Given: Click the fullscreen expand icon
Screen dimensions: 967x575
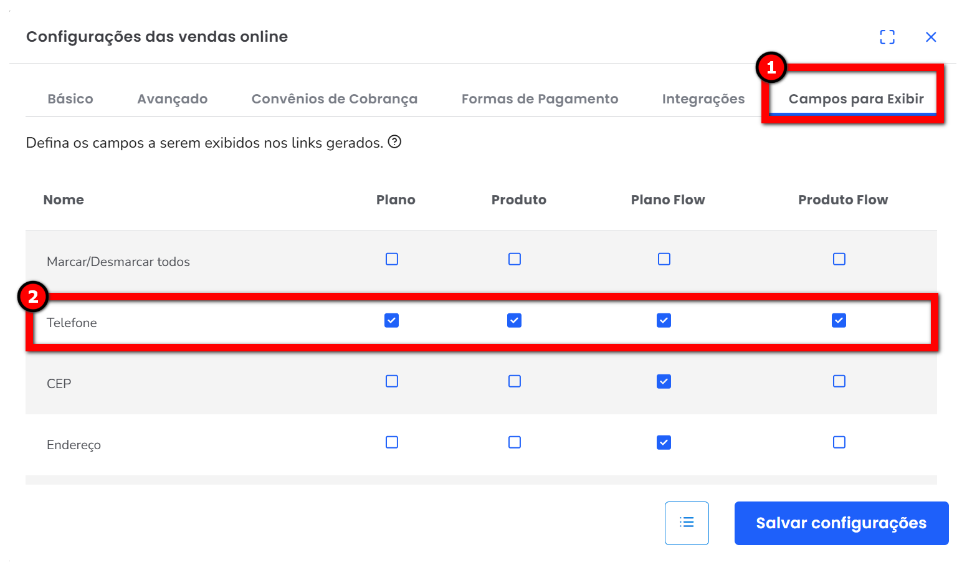Looking at the screenshot, I should [887, 37].
